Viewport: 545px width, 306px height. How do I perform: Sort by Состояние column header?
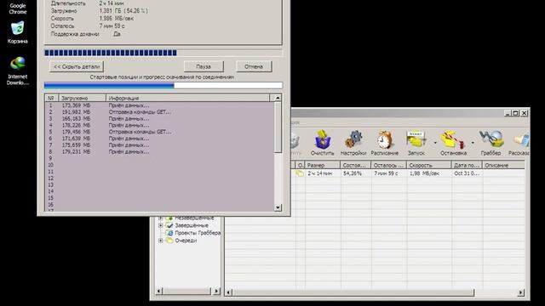(x=356, y=166)
